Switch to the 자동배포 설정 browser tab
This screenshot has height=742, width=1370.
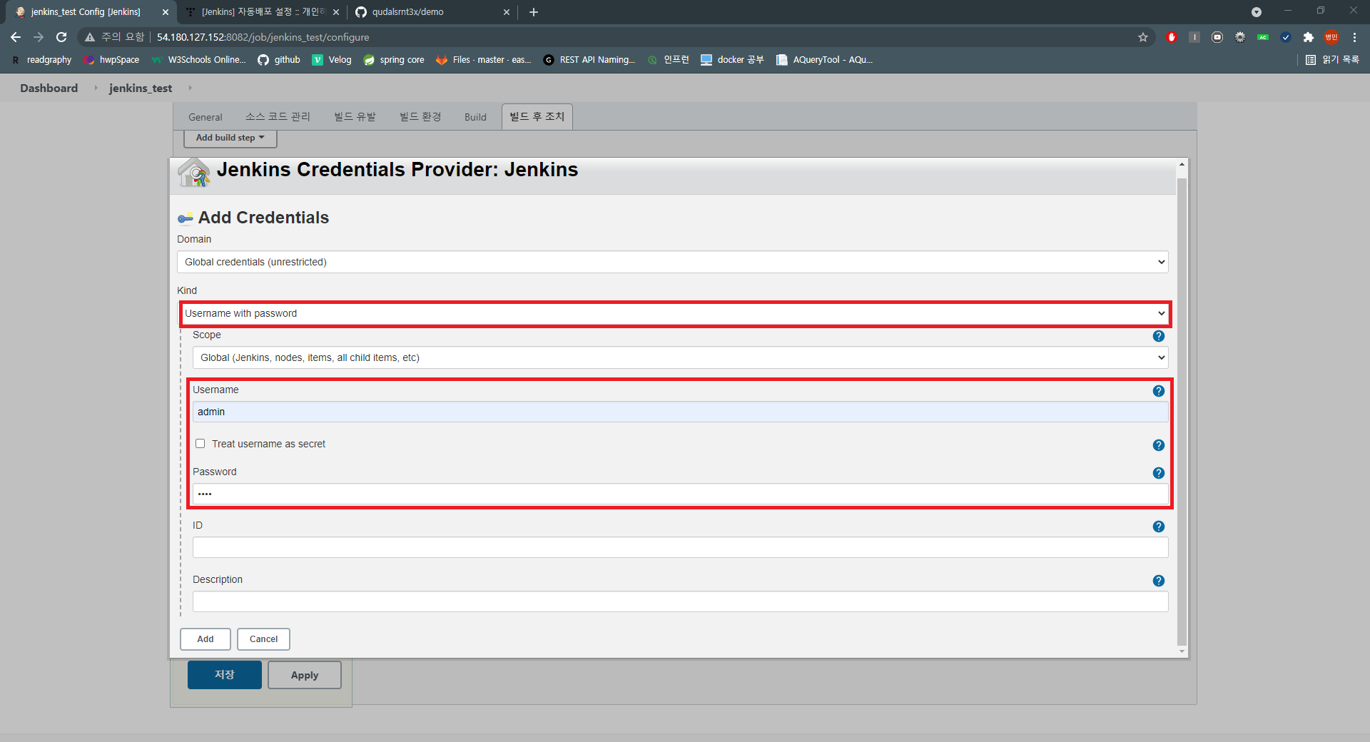point(262,12)
